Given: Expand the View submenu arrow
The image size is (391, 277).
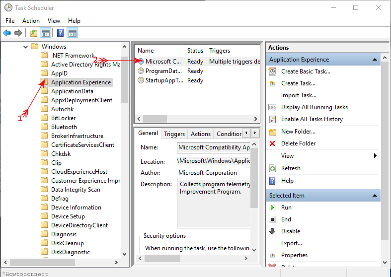Looking at the screenshot, I should 375,156.
